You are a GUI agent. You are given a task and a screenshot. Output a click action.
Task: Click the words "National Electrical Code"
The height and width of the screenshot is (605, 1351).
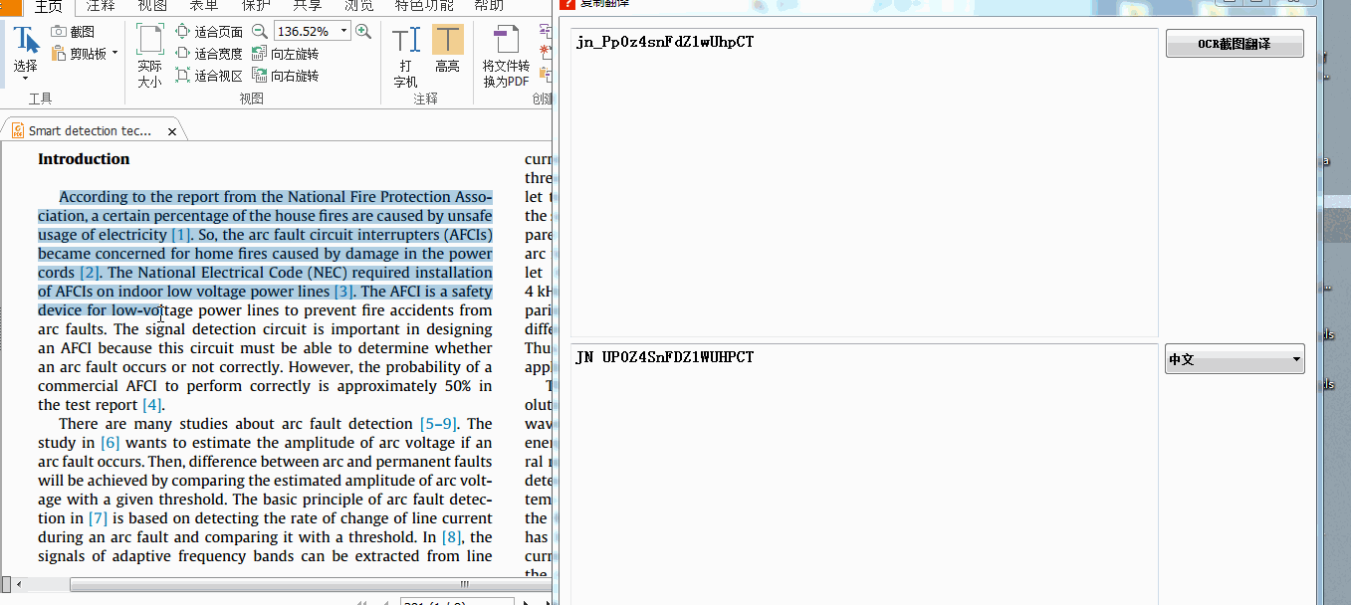click(x=220, y=273)
